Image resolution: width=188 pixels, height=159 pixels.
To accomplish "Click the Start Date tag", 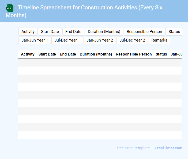I will [50, 32].
